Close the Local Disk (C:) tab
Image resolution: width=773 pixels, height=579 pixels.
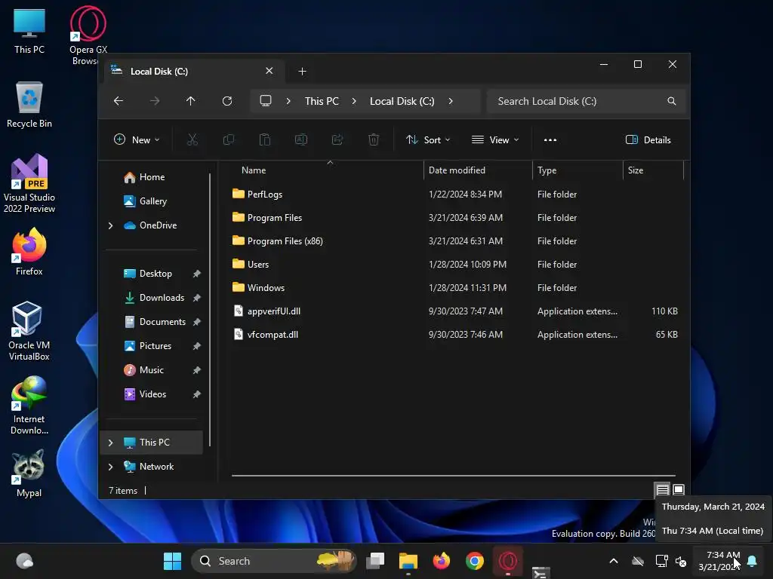pos(269,71)
